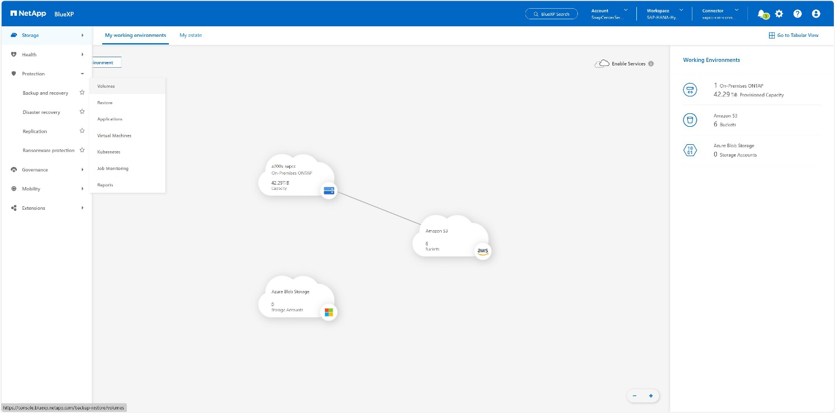The height and width of the screenshot is (413, 835).
Task: Click the tabular view grid icon
Action: pos(771,35)
